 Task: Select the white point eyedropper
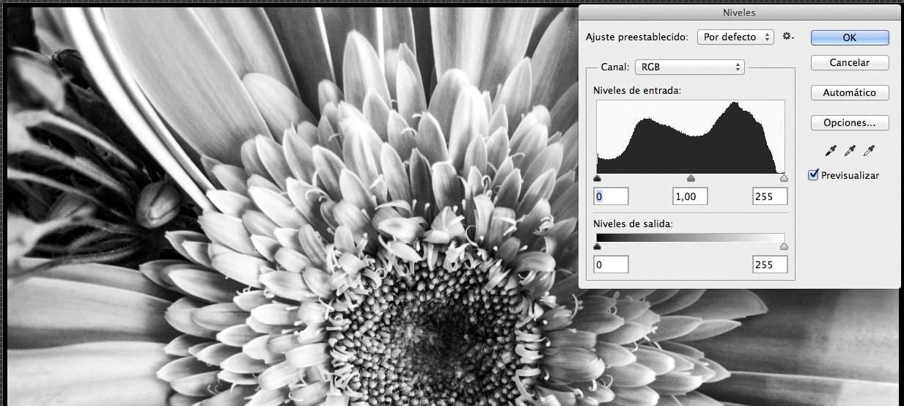point(869,151)
